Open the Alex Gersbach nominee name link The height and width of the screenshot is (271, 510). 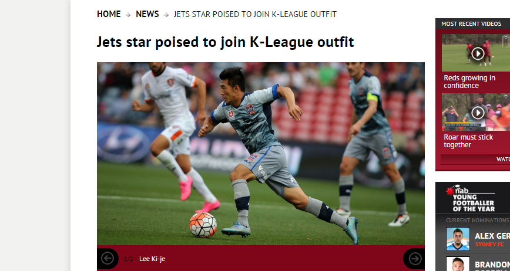[x=492, y=236]
